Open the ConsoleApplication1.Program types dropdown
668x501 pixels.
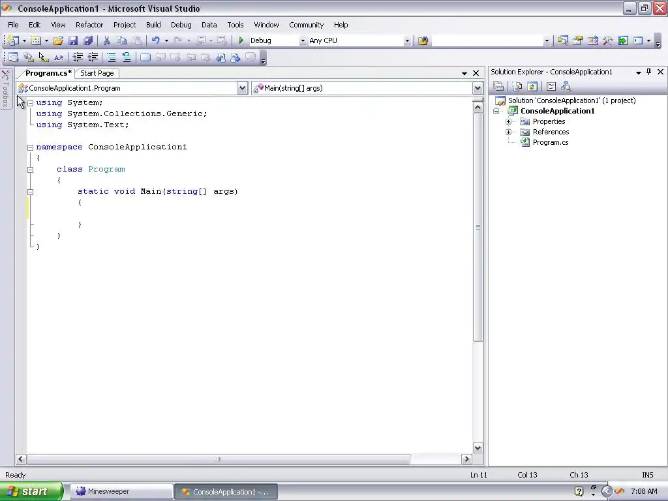pyautogui.click(x=242, y=88)
